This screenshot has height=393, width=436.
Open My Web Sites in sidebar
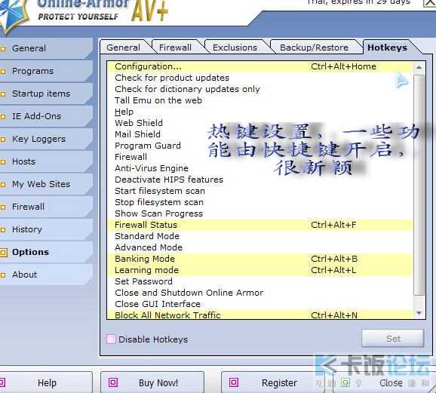pos(46,184)
